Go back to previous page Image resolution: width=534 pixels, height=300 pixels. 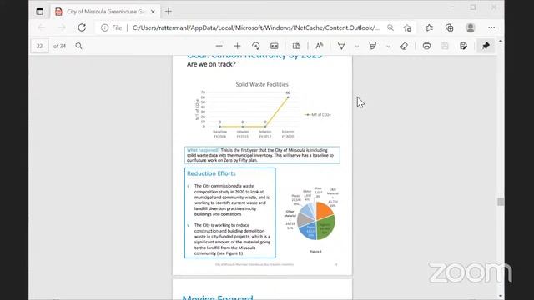tap(41, 27)
